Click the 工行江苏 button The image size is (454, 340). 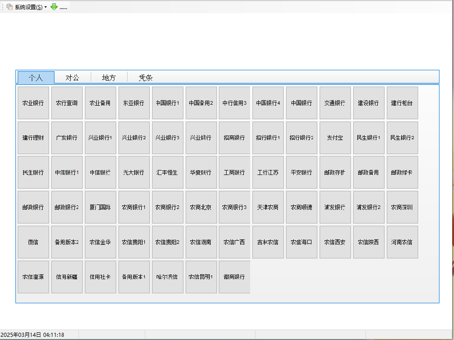pos(268,173)
